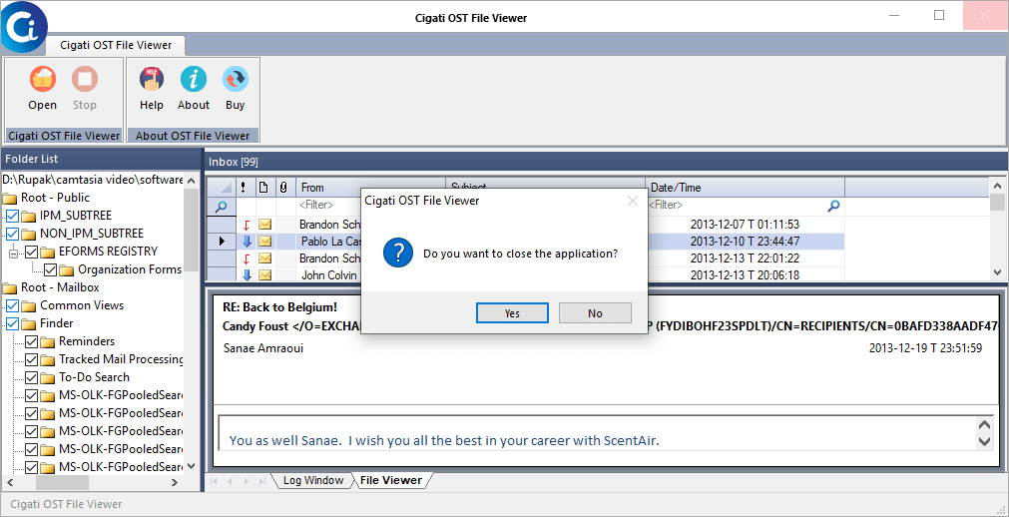Click the RE: Back to Belgium! subject
Screen dimensions: 1009x517
279,307
